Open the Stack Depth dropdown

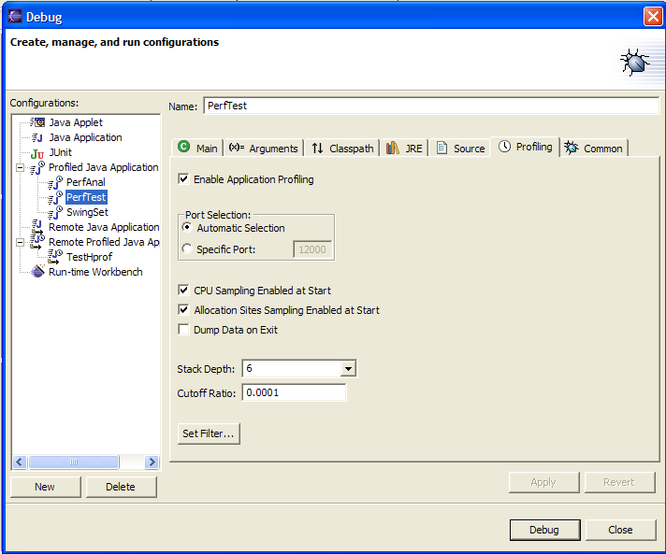pos(348,369)
